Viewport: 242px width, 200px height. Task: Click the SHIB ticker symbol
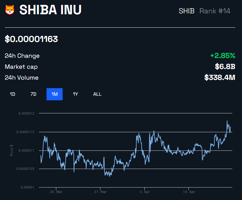click(x=186, y=11)
